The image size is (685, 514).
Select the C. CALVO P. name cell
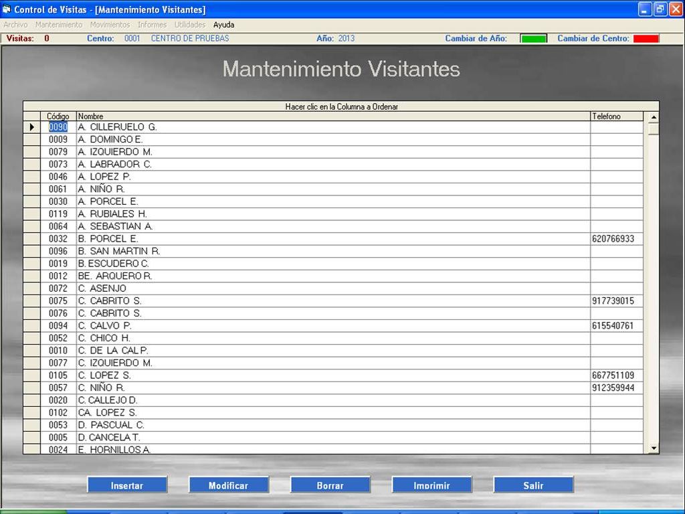[104, 326]
